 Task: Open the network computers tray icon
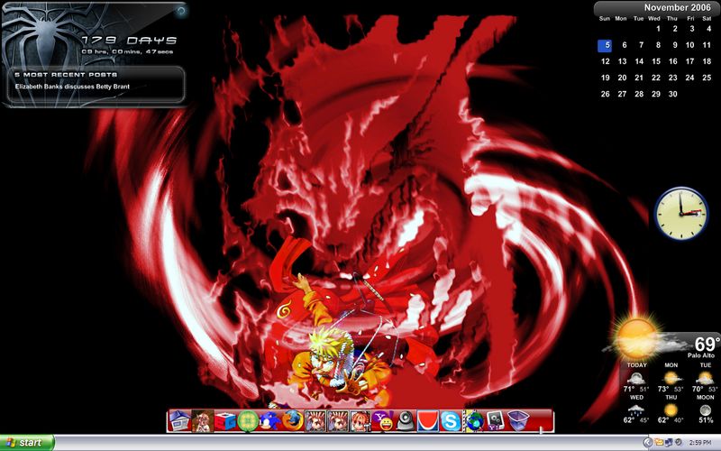pyautogui.click(x=669, y=443)
